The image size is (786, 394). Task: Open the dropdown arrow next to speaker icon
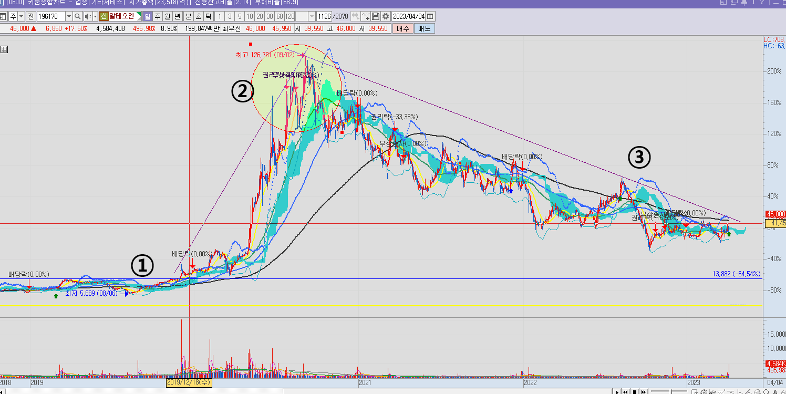[95, 16]
